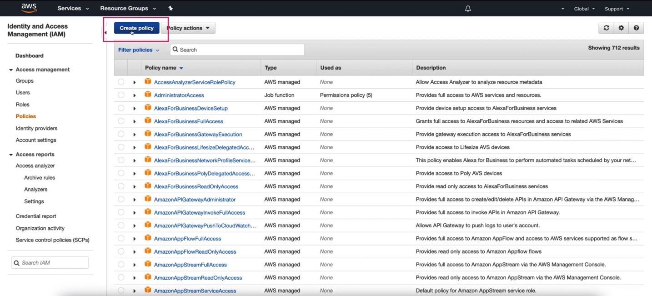Viewport: 652px width, 296px height.
Task: Open the Services dropdown menu
Action: pos(73,8)
